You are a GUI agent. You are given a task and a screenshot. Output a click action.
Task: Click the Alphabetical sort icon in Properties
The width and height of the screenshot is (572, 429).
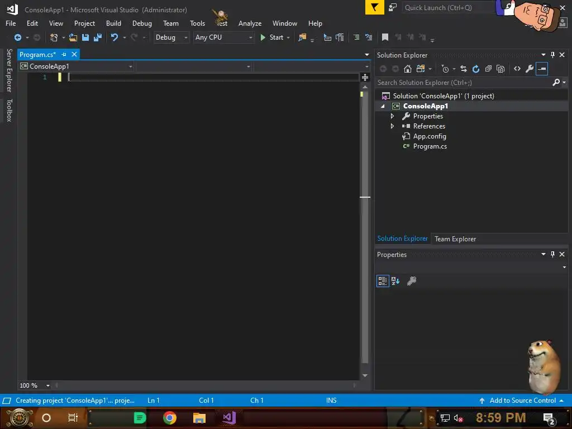click(395, 281)
